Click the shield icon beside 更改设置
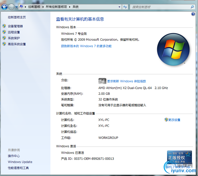The height and width of the screenshot is (176, 198). point(166,120)
